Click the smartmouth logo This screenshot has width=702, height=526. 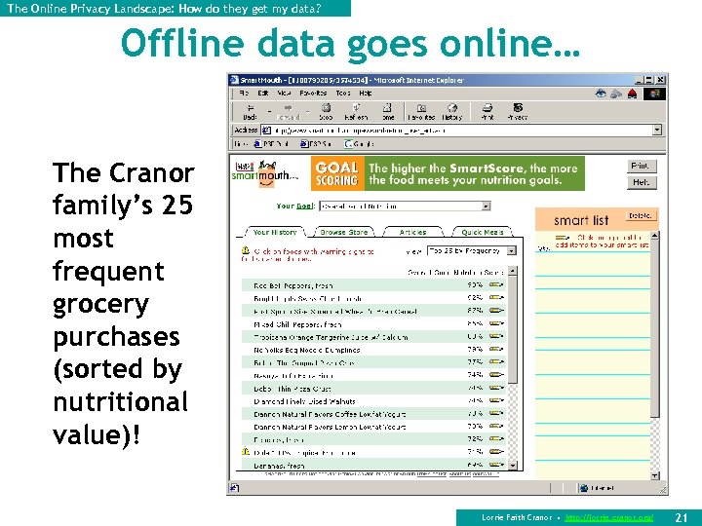(x=265, y=174)
